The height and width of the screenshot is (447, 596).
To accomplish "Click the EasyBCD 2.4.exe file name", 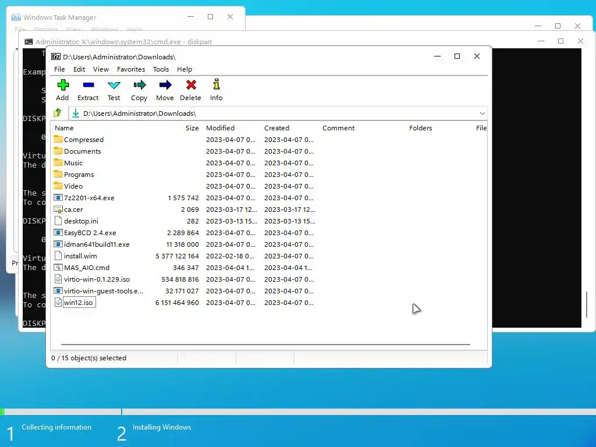I will (x=90, y=233).
